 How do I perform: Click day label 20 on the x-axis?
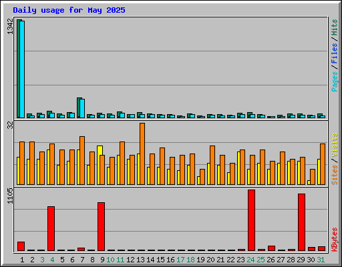click(210, 260)
